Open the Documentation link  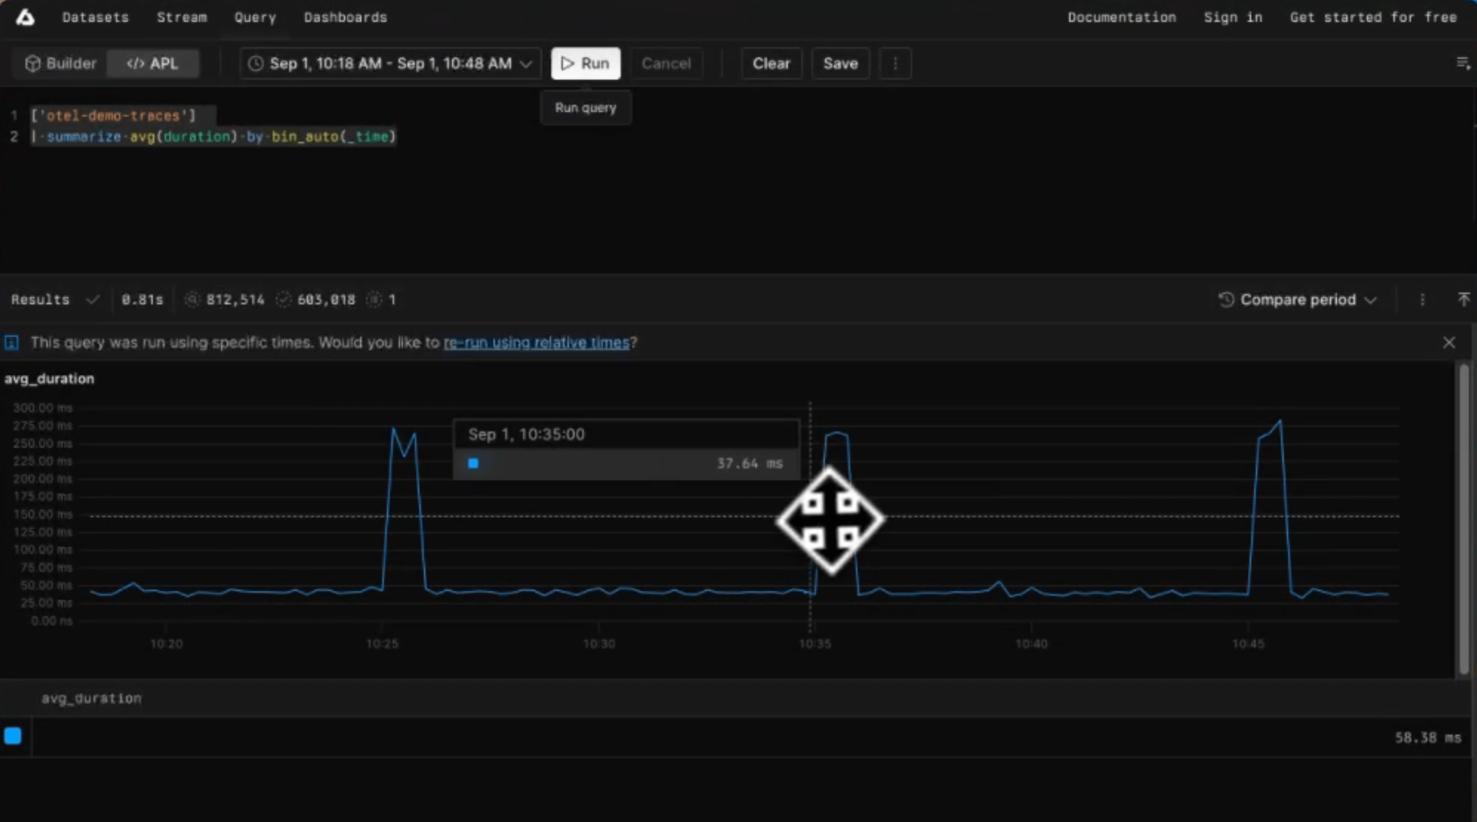1122,17
